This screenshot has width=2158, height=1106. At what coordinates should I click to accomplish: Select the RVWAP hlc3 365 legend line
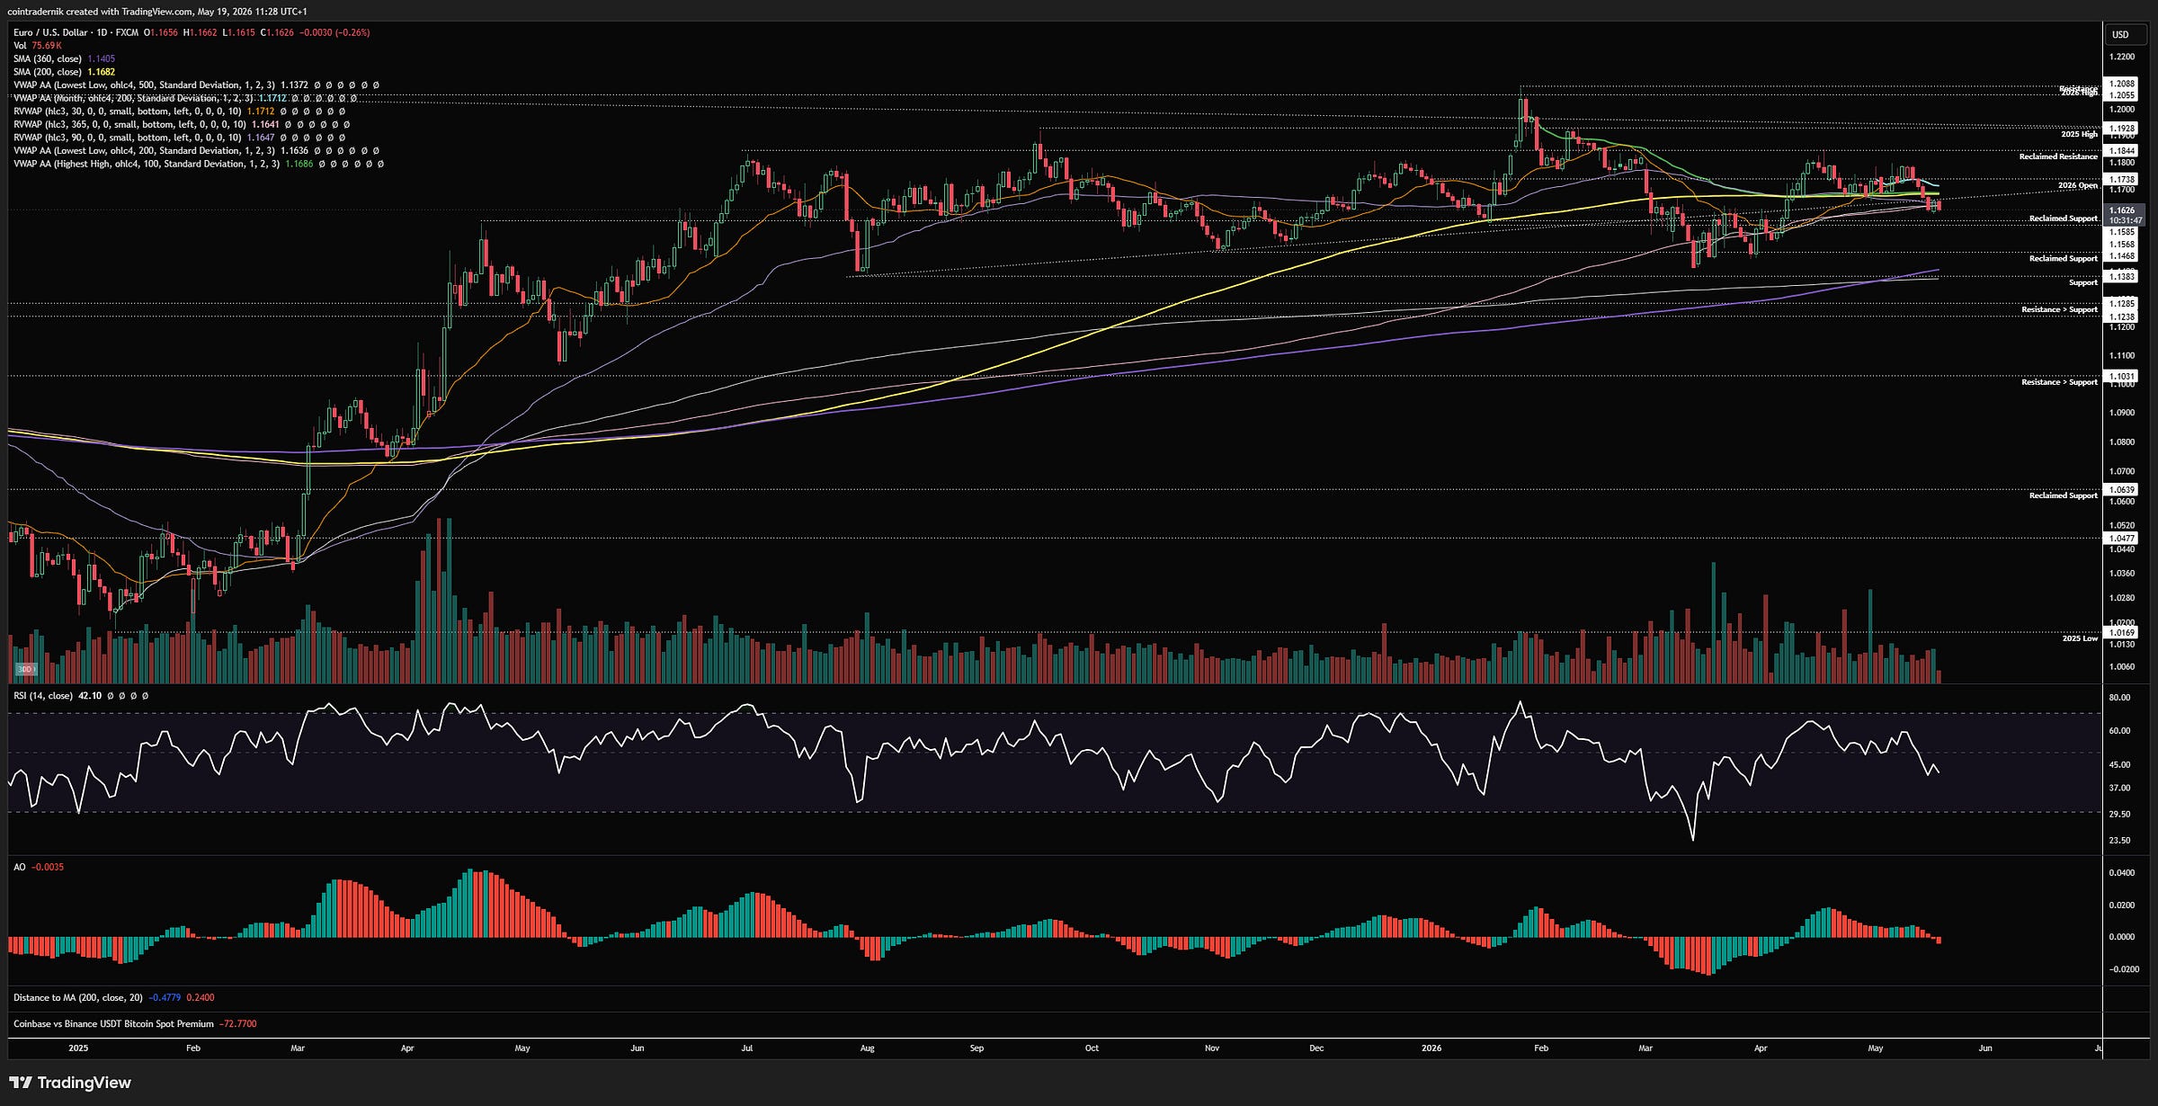(182, 124)
